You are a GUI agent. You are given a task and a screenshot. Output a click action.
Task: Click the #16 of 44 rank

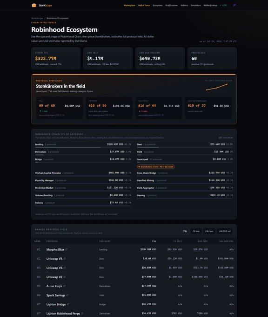click(147, 105)
